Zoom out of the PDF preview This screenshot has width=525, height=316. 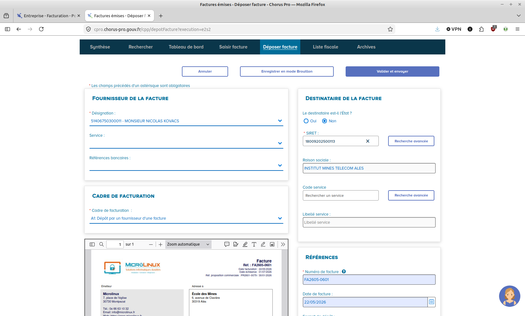tap(151, 244)
